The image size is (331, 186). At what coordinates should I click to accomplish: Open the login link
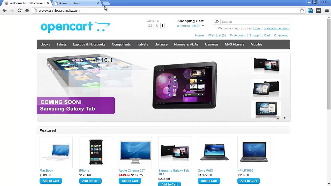256,28
